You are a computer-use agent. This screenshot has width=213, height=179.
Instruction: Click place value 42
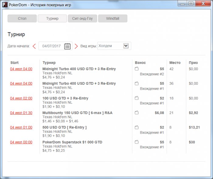[171, 69]
